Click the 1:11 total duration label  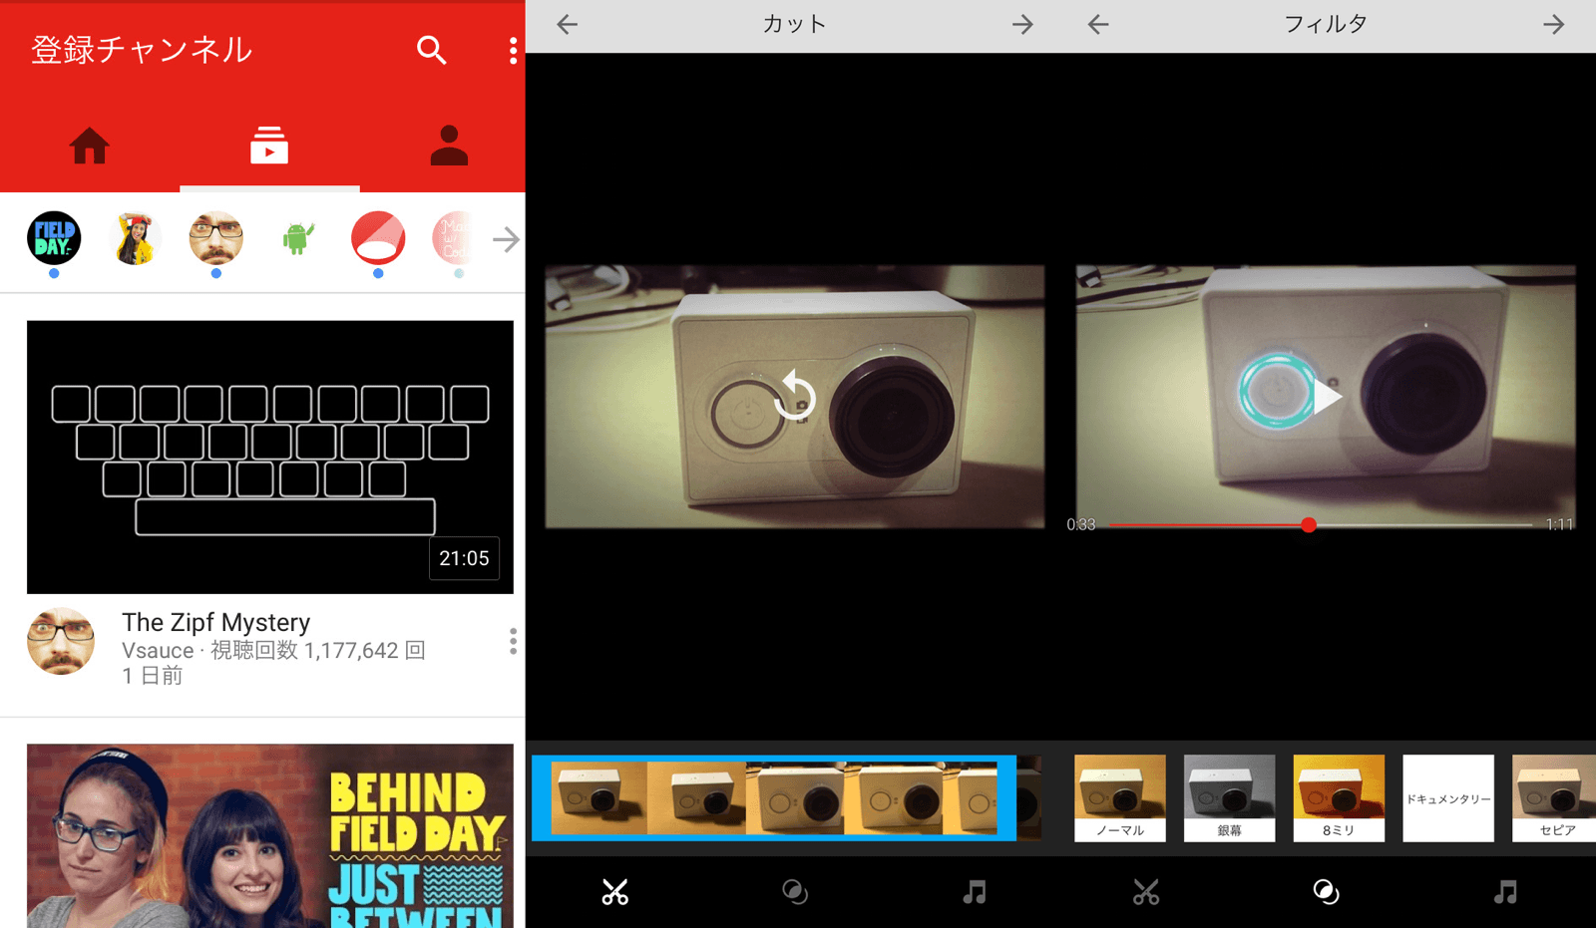(x=1559, y=524)
